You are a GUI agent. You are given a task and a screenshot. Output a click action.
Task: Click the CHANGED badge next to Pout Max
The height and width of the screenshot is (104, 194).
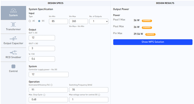147,27
